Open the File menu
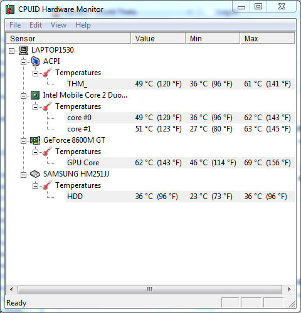 (x=15, y=25)
